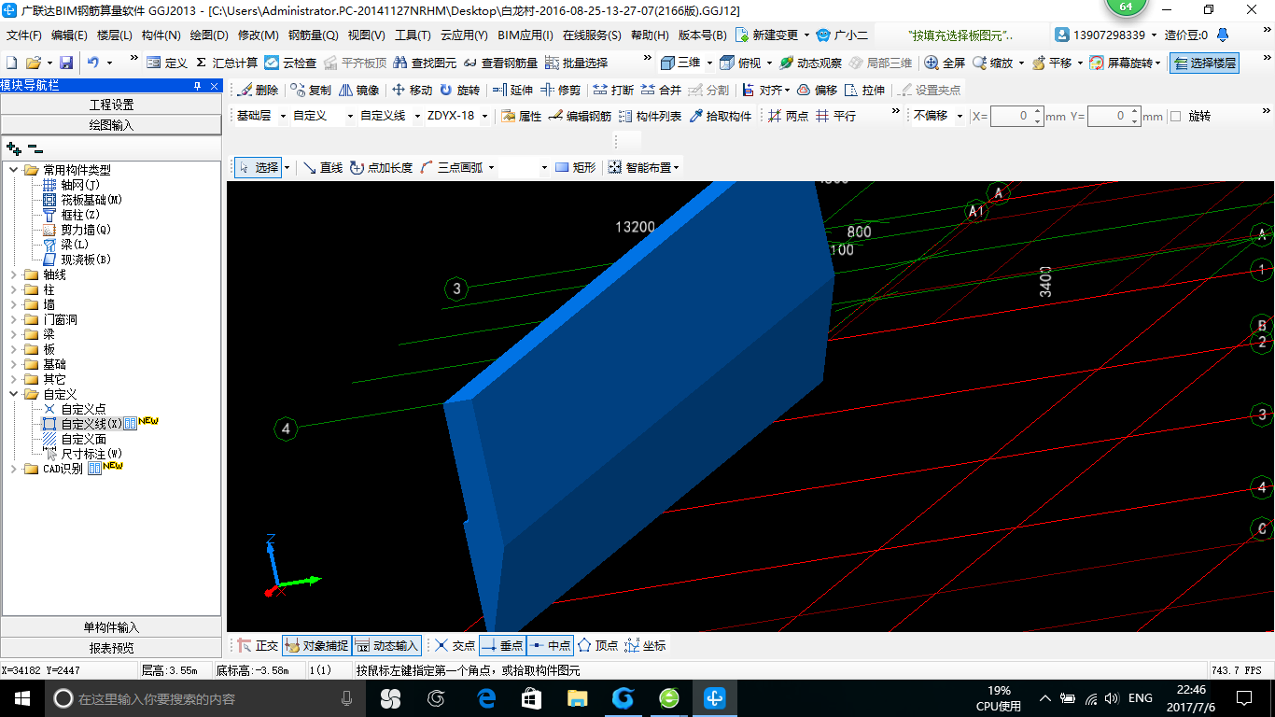Select the 延伸 extend tool
The height and width of the screenshot is (717, 1275).
coord(512,91)
